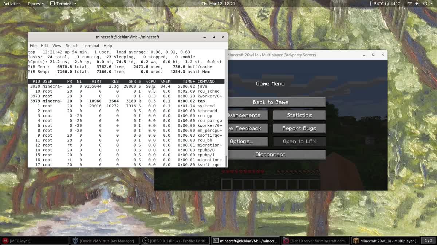Click the 54°C thermometer temperature indicator
437x245 pixels.
pos(376,4)
